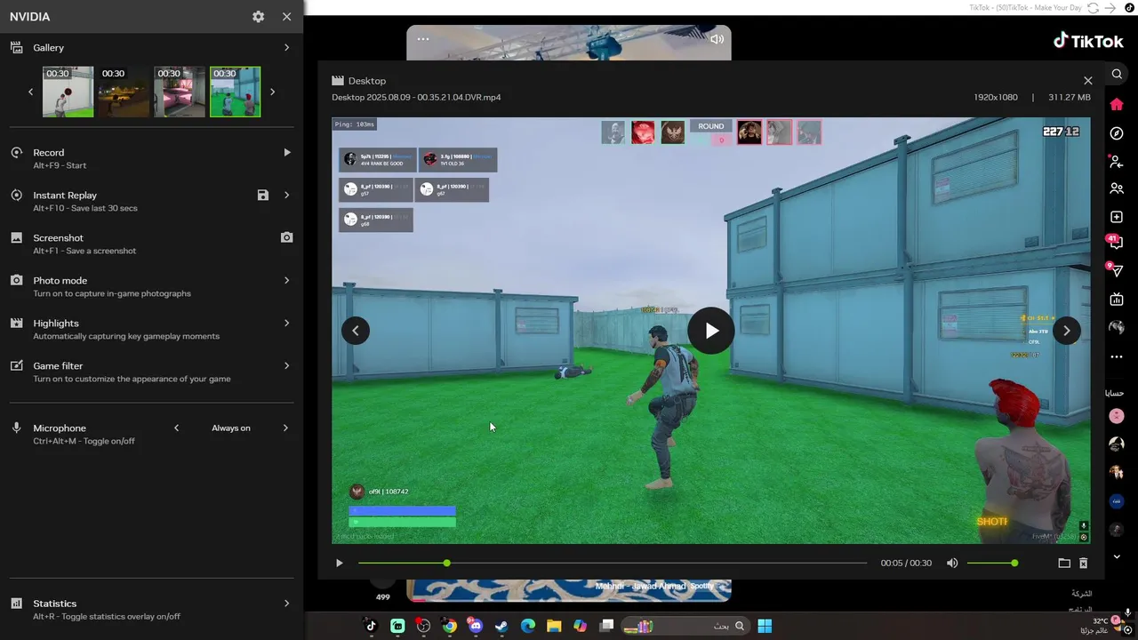Mute the TikTok video behind the viewer

tap(717, 39)
